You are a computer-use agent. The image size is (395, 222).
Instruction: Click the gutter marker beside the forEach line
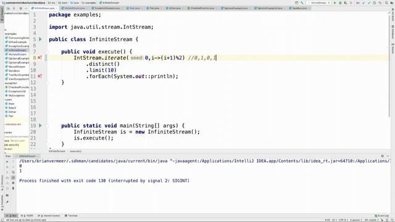[x=39, y=76]
